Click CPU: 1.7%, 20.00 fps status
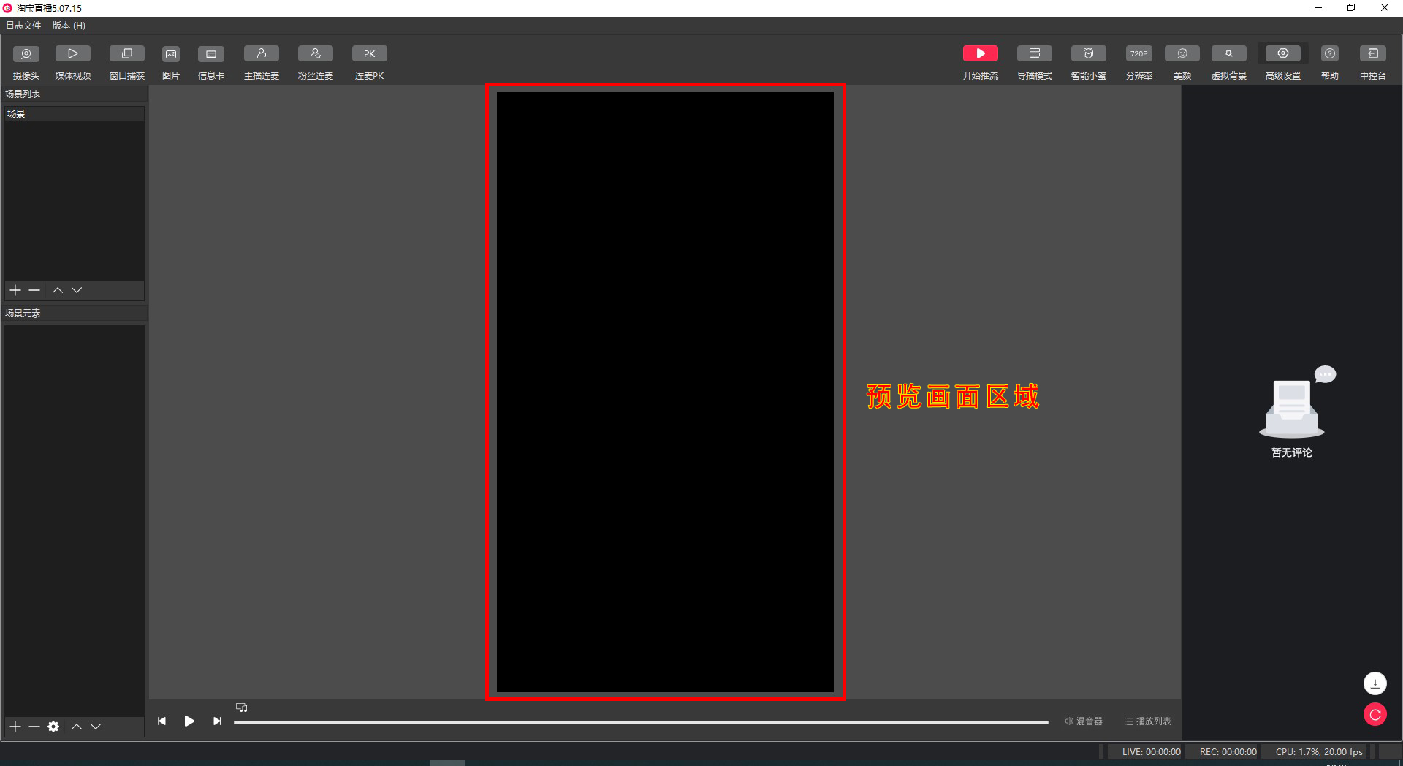The height and width of the screenshot is (766, 1403). pos(1319,752)
